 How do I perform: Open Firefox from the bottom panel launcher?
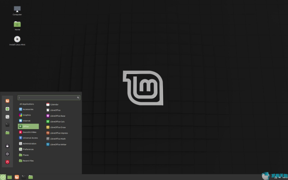17,177
